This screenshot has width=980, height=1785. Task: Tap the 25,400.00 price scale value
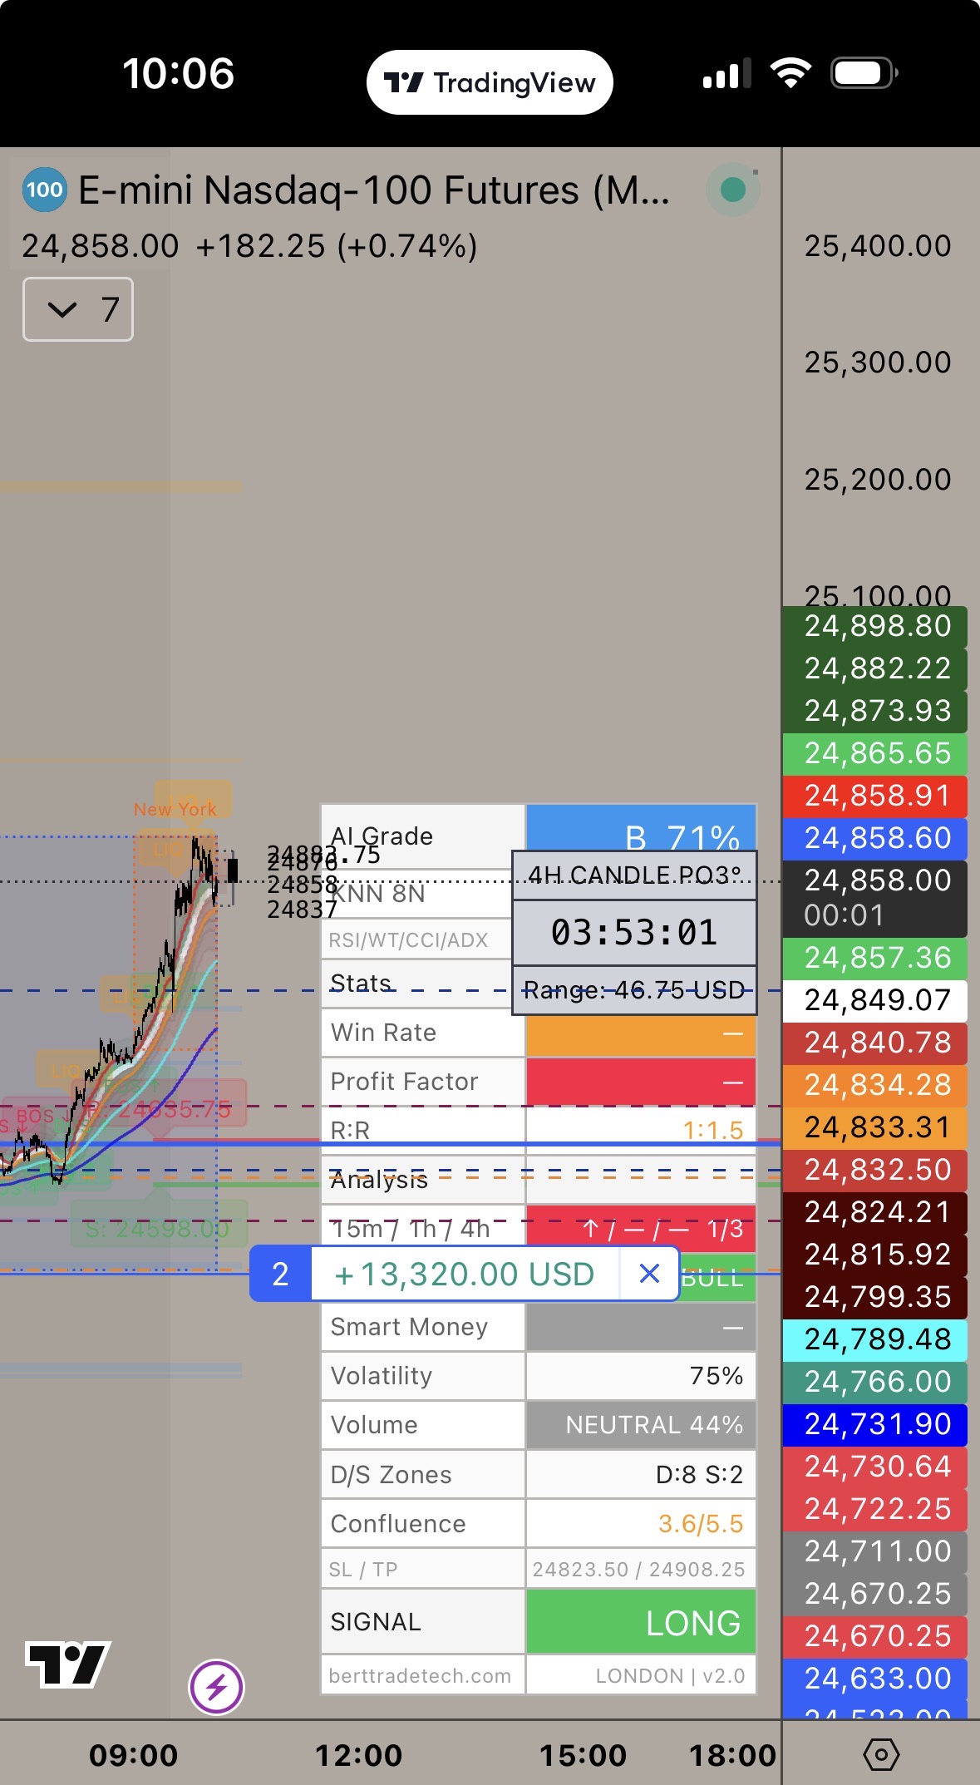tap(878, 246)
